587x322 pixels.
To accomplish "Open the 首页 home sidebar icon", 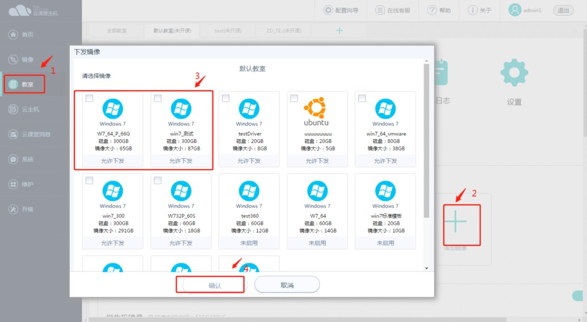I will (13, 35).
